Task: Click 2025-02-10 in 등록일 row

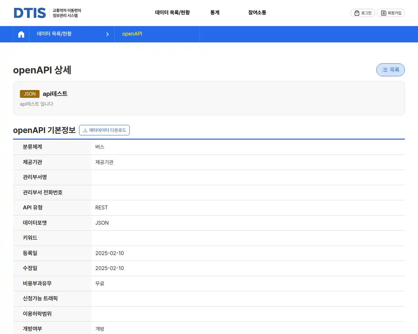Action: click(x=110, y=253)
